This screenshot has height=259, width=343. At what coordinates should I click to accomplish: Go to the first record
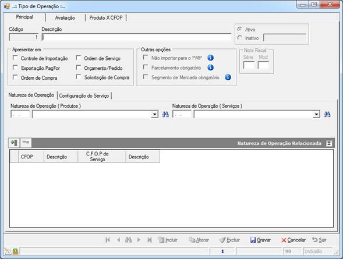[107, 240]
